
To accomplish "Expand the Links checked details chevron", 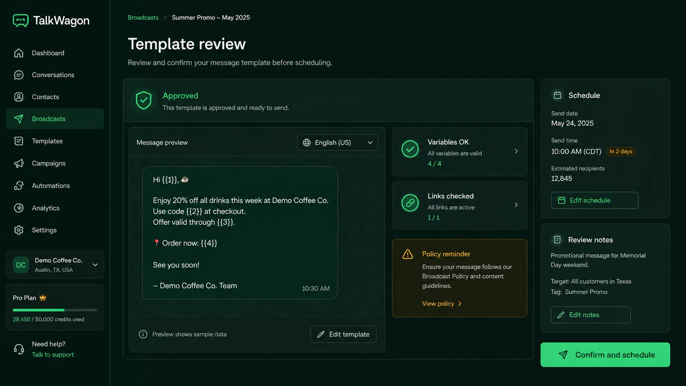I will (x=516, y=205).
